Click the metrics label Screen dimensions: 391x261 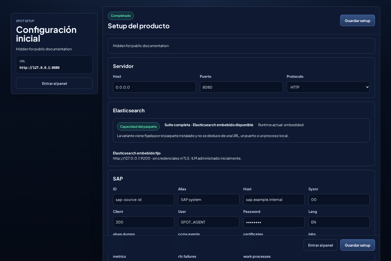[x=119, y=256]
